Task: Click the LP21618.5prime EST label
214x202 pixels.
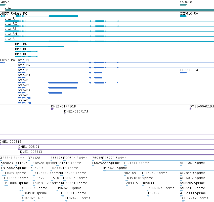Action: 68,163
